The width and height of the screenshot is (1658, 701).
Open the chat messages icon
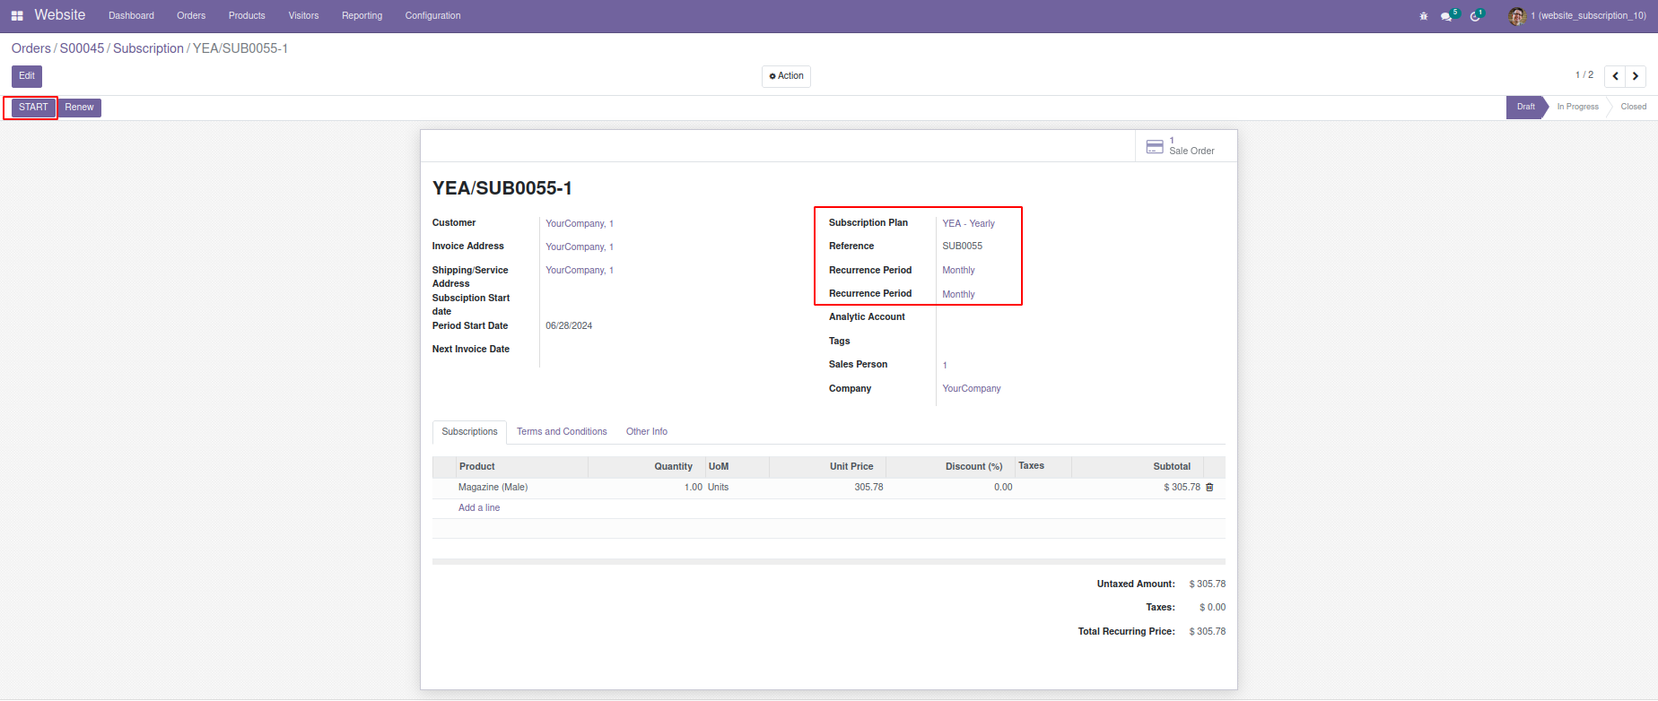pos(1446,16)
